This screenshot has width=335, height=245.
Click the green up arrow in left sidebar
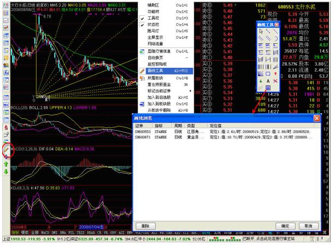(6, 164)
